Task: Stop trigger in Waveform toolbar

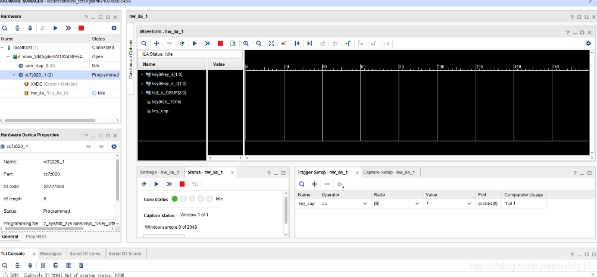Action: 220,43
